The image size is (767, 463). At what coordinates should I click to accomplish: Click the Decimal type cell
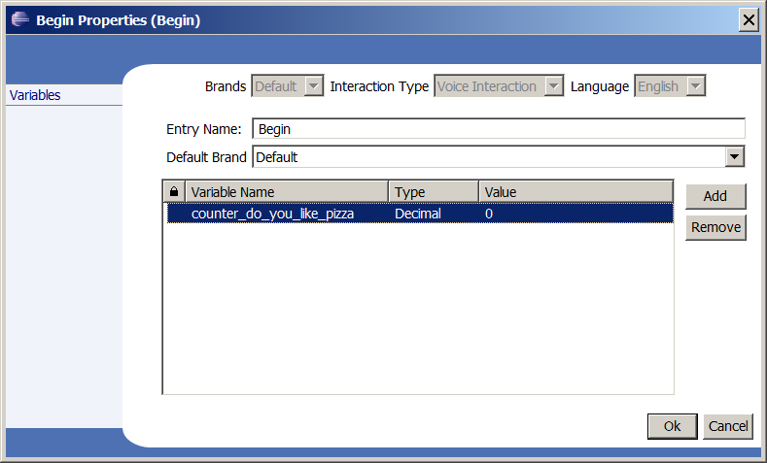418,214
